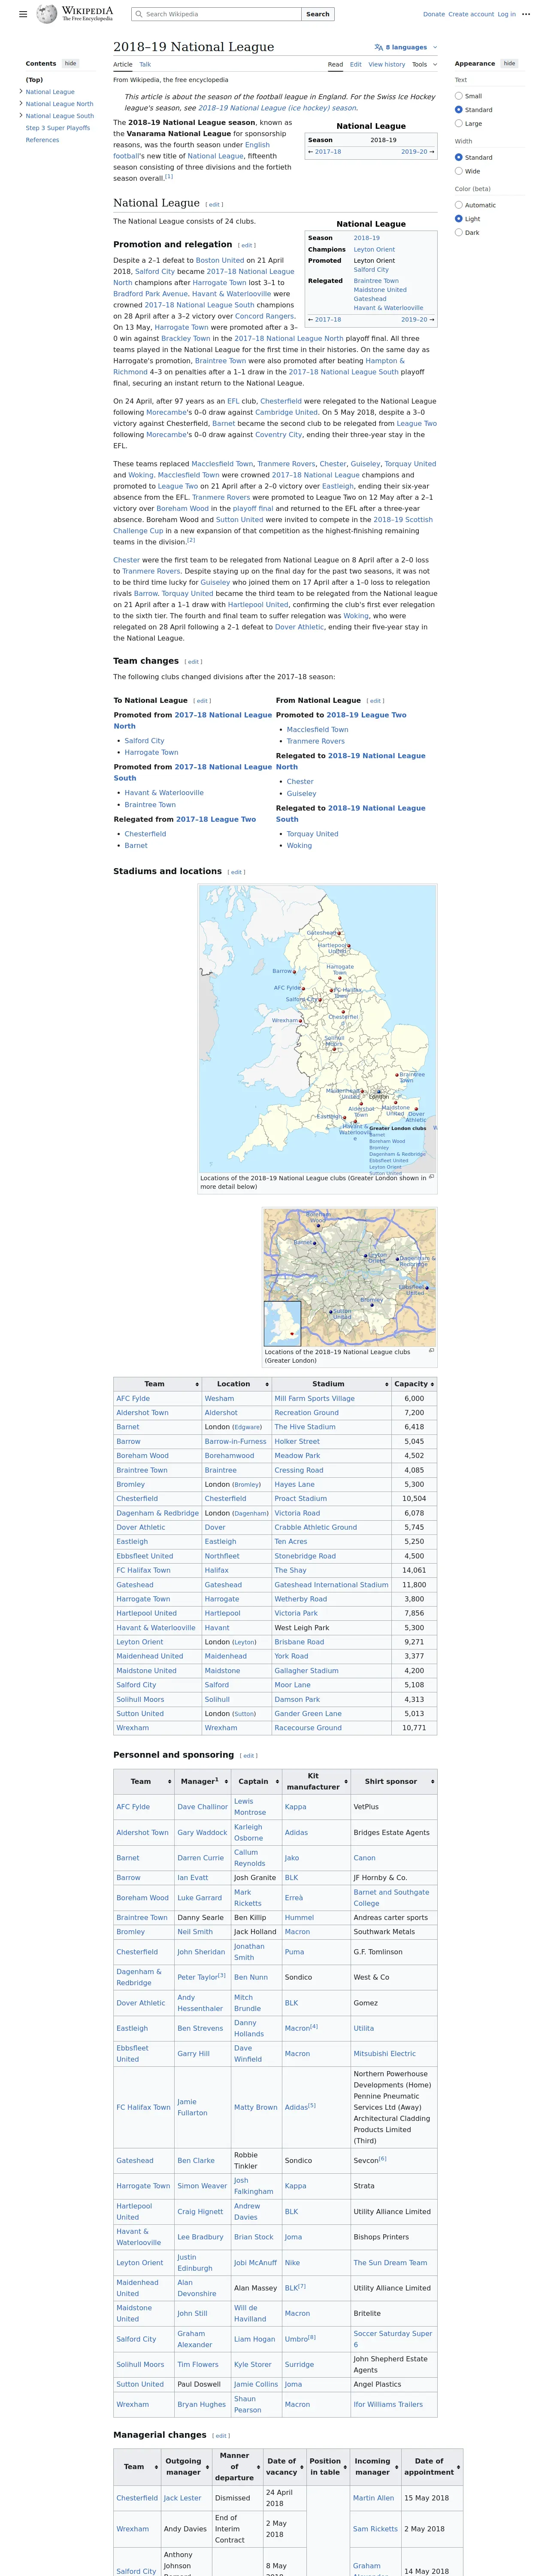Select Automatic color mode
551x2576 pixels.
point(459,205)
